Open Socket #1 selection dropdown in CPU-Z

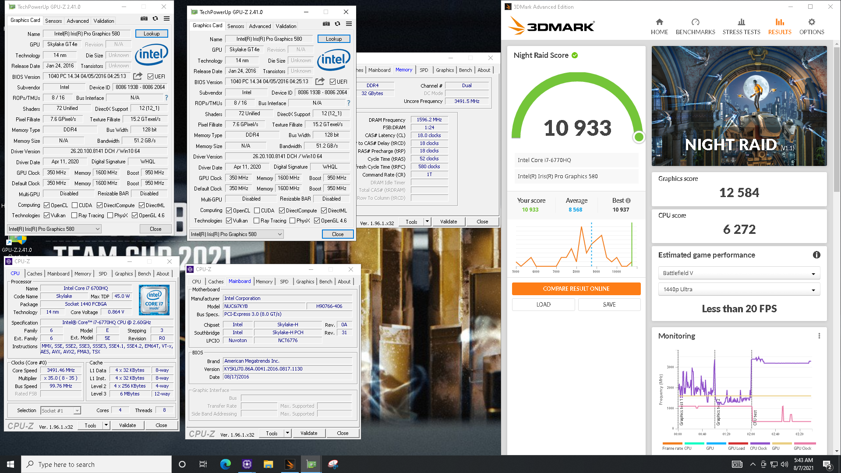point(61,411)
